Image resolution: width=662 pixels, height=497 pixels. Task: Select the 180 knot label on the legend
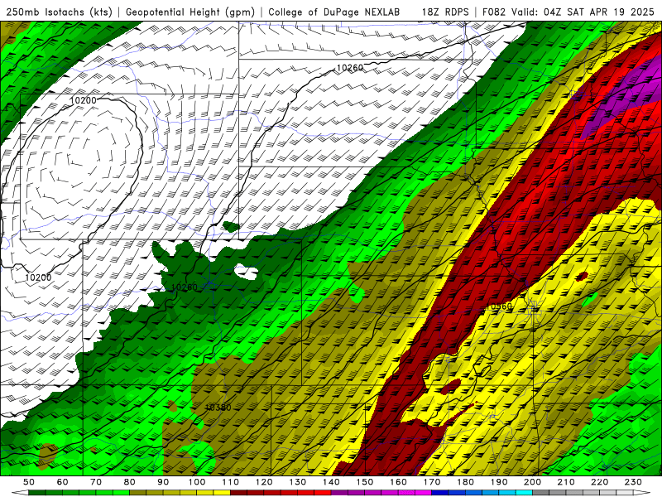(x=465, y=482)
